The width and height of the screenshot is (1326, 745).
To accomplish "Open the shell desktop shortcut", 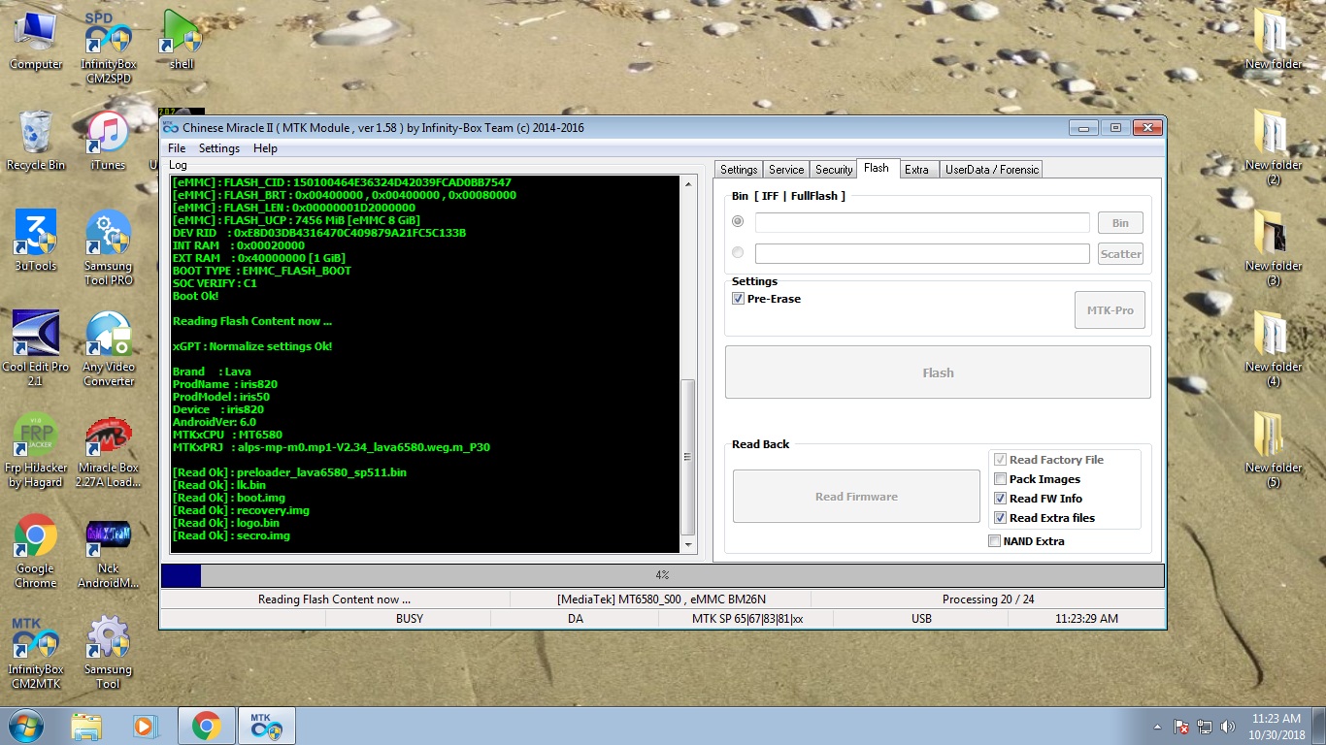I will click(x=182, y=41).
